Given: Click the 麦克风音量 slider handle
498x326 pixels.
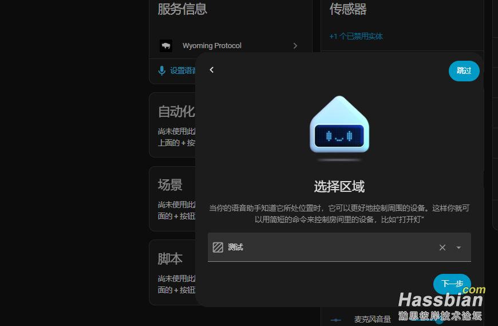Looking at the screenshot, I should [439, 320].
